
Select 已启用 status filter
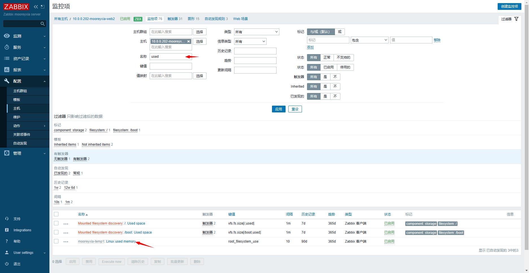click(x=328, y=67)
